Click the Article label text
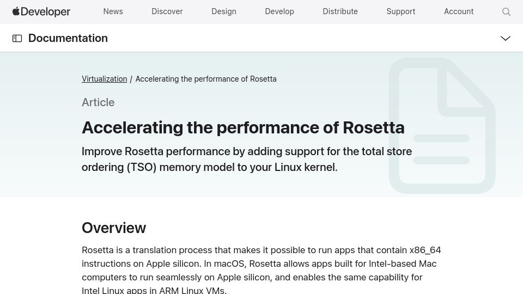The width and height of the screenshot is (523, 294). pos(98,102)
